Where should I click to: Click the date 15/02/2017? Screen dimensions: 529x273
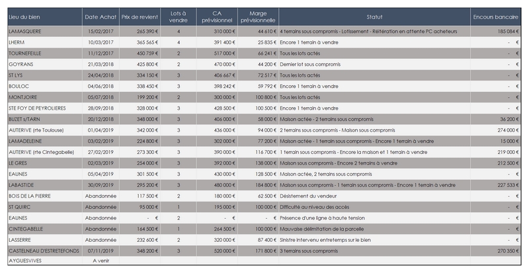[x=101, y=31]
